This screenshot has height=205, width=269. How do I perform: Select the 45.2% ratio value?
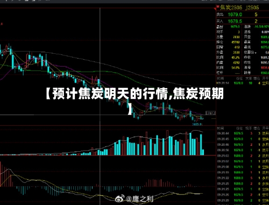click(236, 58)
